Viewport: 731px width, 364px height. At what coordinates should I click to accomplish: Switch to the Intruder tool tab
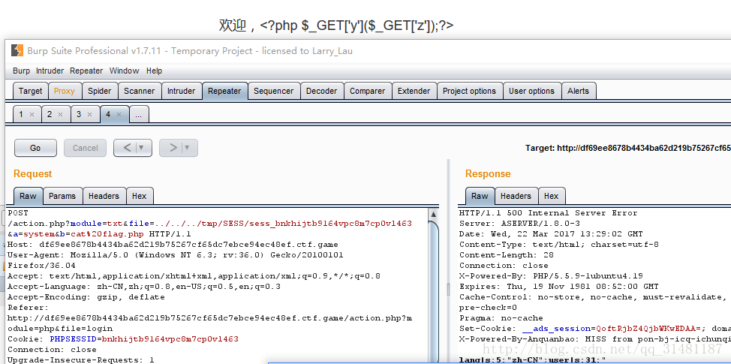pos(182,91)
